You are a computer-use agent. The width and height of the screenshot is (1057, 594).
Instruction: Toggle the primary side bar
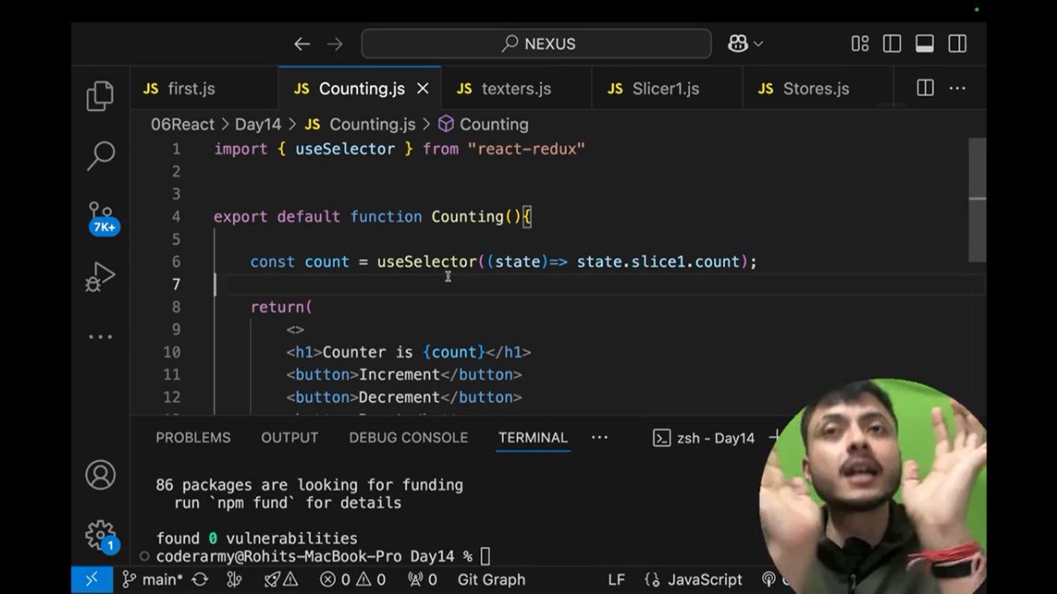click(892, 44)
